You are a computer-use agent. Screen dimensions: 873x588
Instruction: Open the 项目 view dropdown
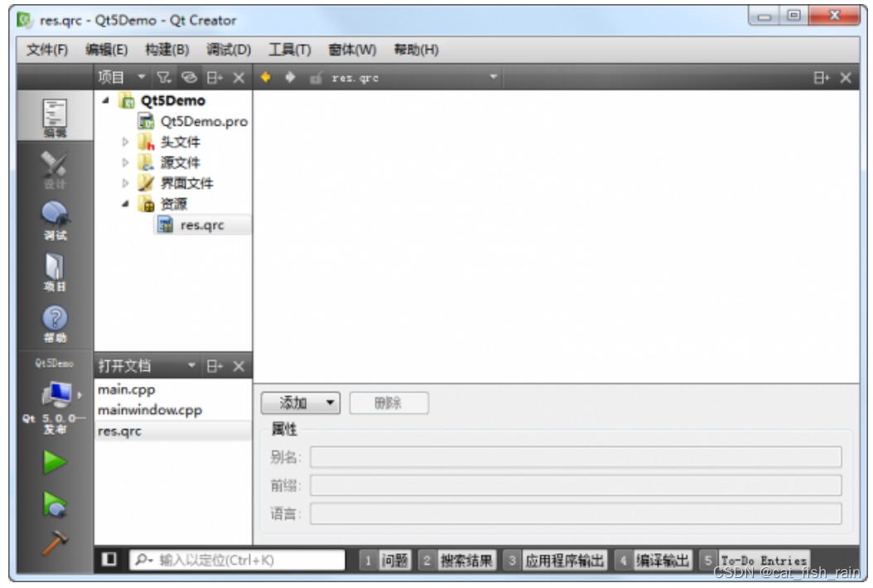[x=142, y=76]
